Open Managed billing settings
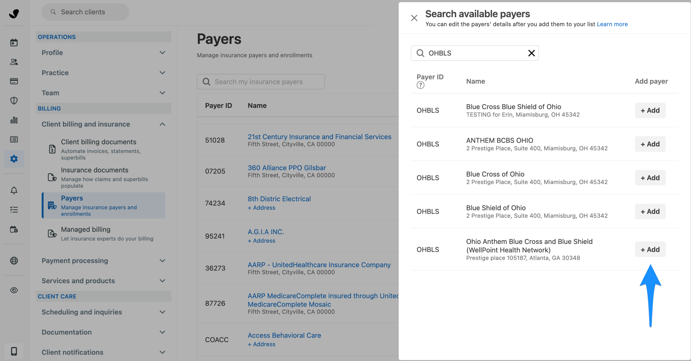The image size is (691, 361). click(104, 234)
